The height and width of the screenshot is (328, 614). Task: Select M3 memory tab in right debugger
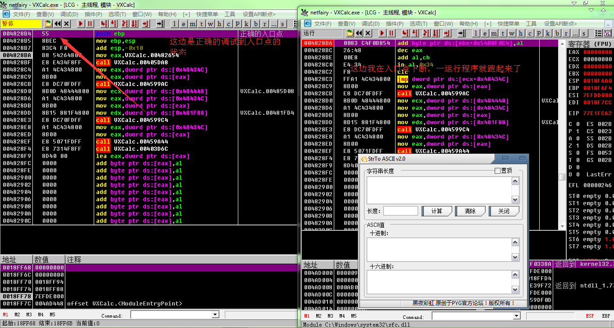[x=330, y=316]
